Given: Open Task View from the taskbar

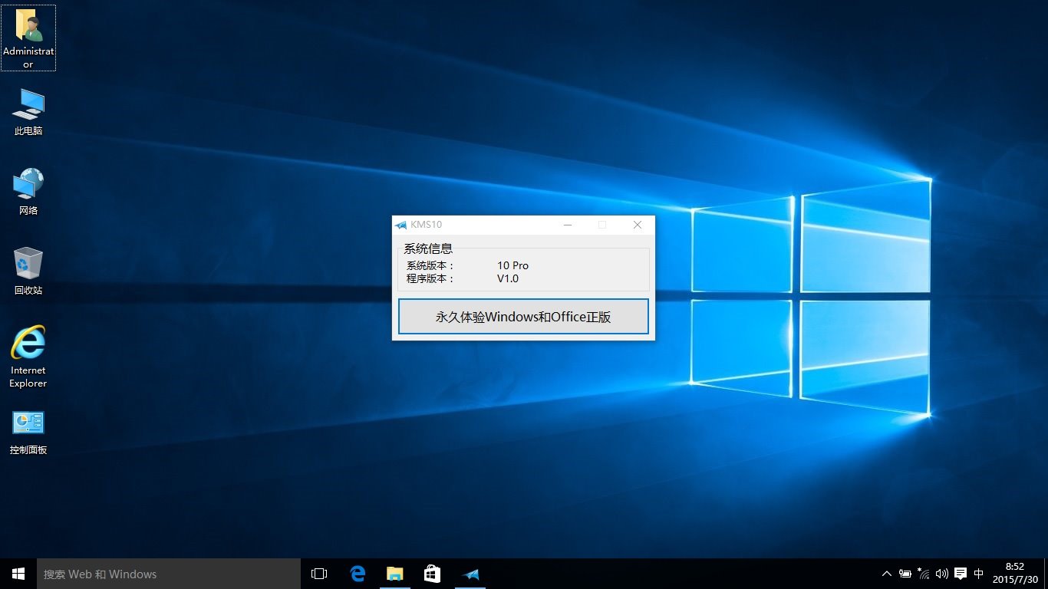Looking at the screenshot, I should pyautogui.click(x=319, y=574).
